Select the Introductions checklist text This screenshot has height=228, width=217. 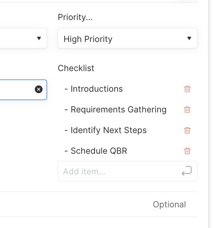pyautogui.click(x=97, y=89)
